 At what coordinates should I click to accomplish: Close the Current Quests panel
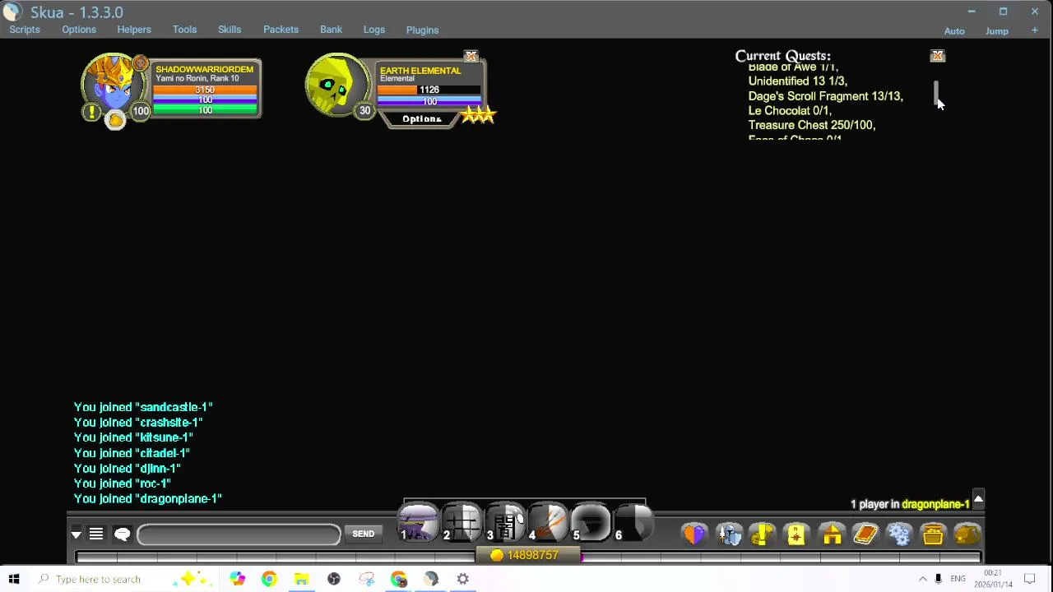tap(937, 56)
